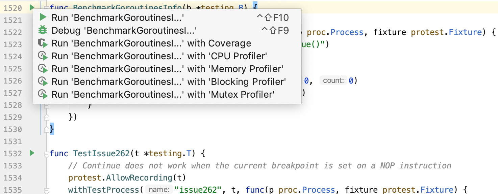This screenshot has width=498, height=194.
Task: Click the green run triangle on the first menu entry
Action: pos(43,17)
